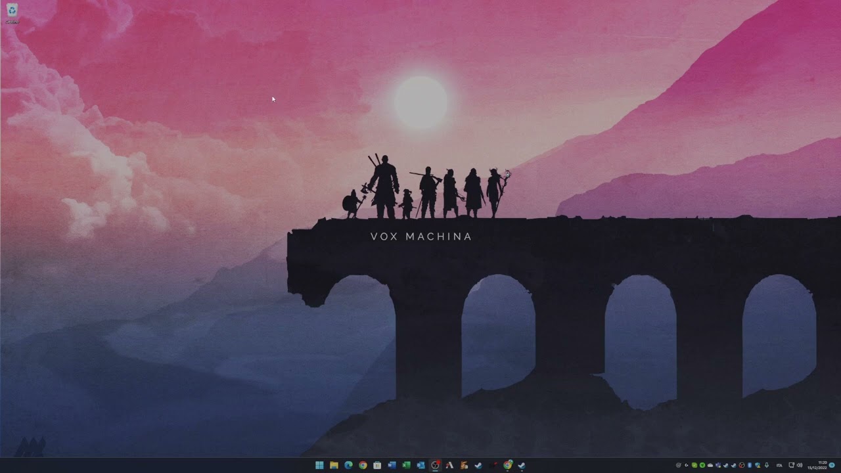Open the notification center badge icon
Viewport: 841px width, 473px height.
(x=832, y=465)
